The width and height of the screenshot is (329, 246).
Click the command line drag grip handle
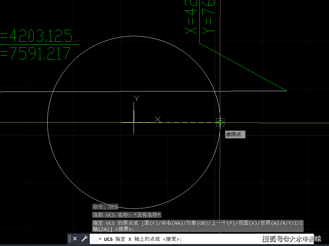(x=70, y=239)
